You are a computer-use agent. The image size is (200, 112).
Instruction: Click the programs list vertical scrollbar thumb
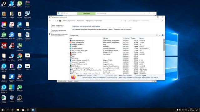(164, 44)
